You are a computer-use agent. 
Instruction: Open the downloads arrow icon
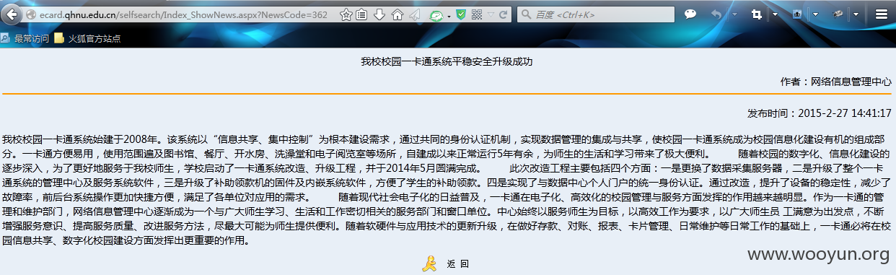point(379,14)
